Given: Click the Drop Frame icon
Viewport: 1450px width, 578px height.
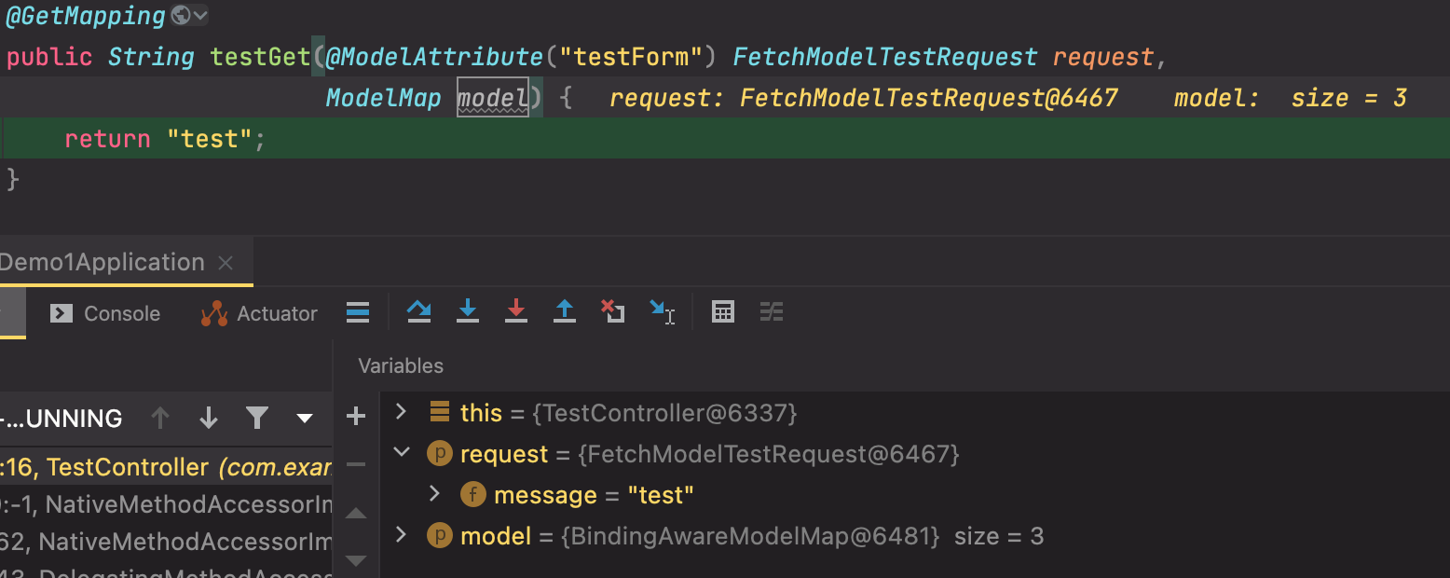Looking at the screenshot, I should pyautogui.click(x=612, y=312).
